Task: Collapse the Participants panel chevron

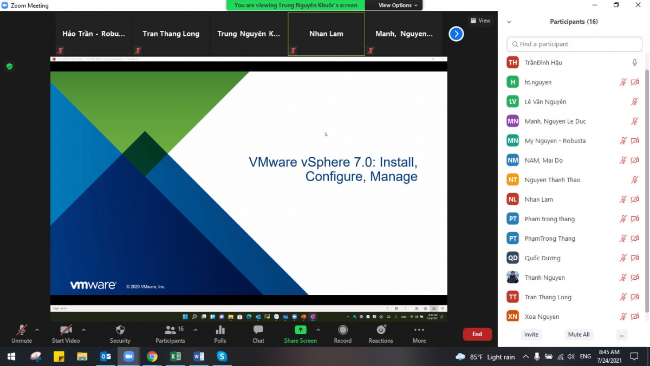Action: [509, 22]
